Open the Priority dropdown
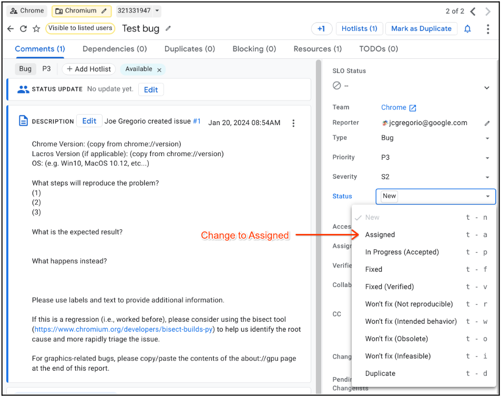The image size is (501, 398). pos(487,158)
